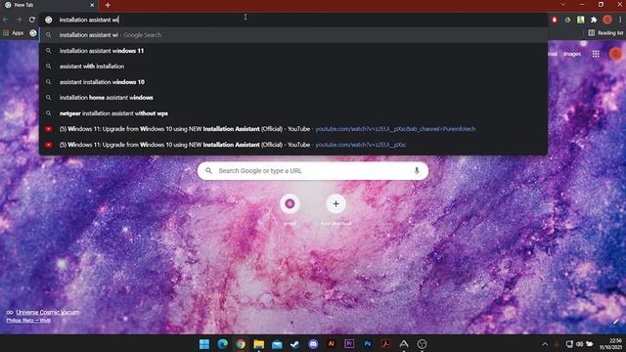This screenshot has width=626, height=352.
Task: Click the Chrome taskbar icon
Action: tap(241, 344)
